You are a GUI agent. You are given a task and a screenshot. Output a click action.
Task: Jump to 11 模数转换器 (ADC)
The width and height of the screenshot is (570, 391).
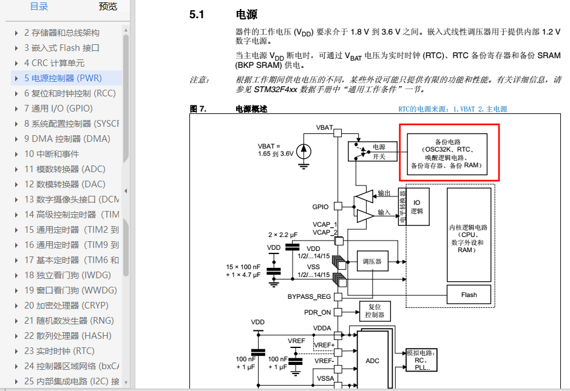click(x=65, y=169)
